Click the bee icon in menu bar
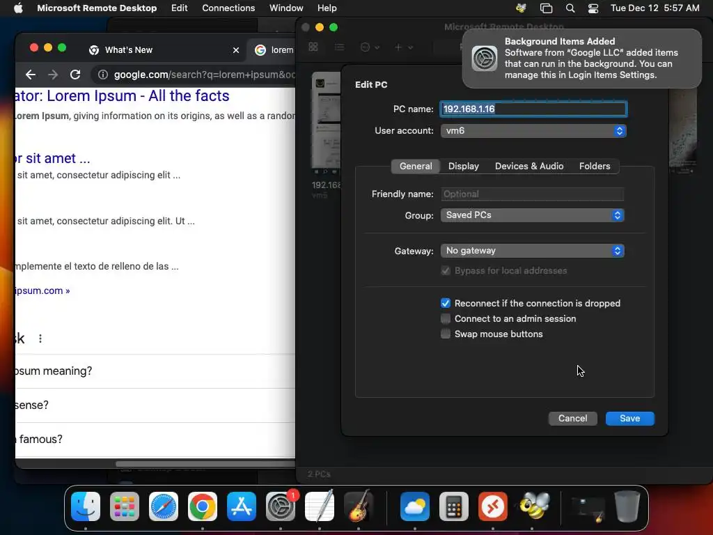This screenshot has width=713, height=535. (x=521, y=8)
